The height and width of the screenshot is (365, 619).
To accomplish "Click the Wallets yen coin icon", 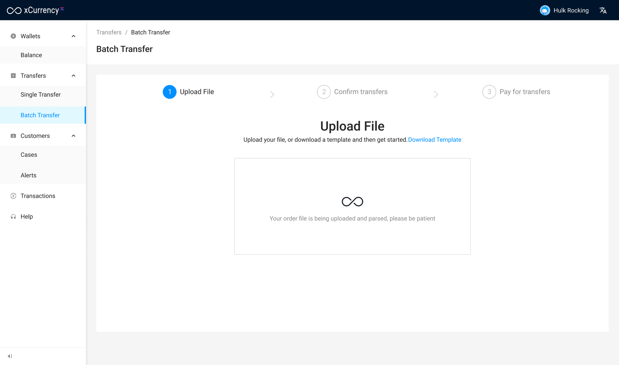I will (13, 36).
